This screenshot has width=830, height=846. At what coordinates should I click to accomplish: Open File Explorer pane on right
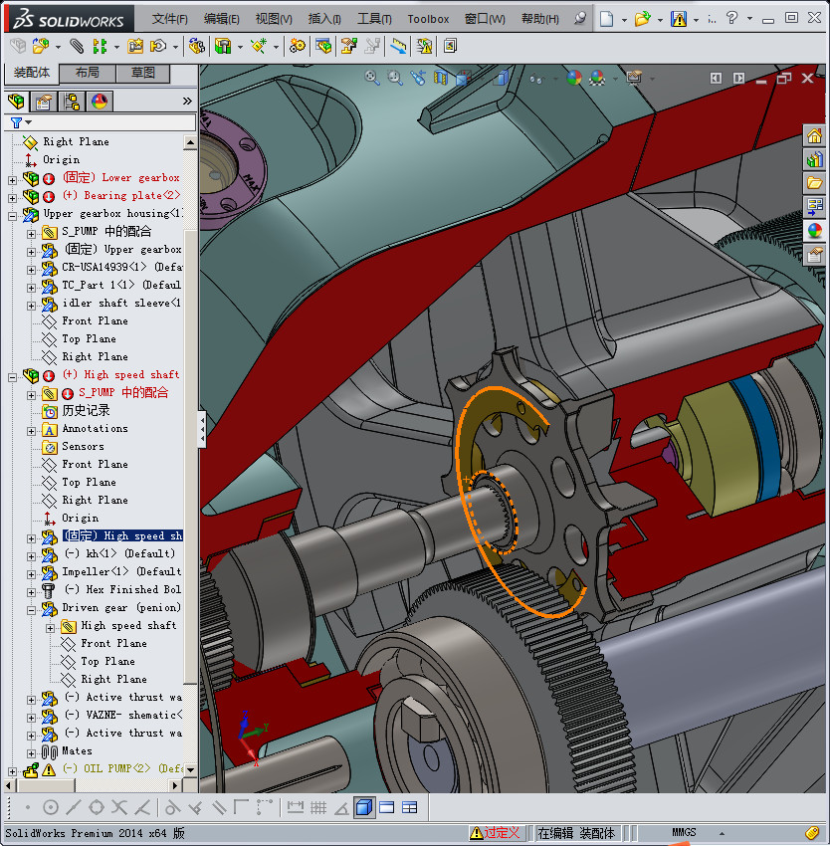tap(815, 183)
